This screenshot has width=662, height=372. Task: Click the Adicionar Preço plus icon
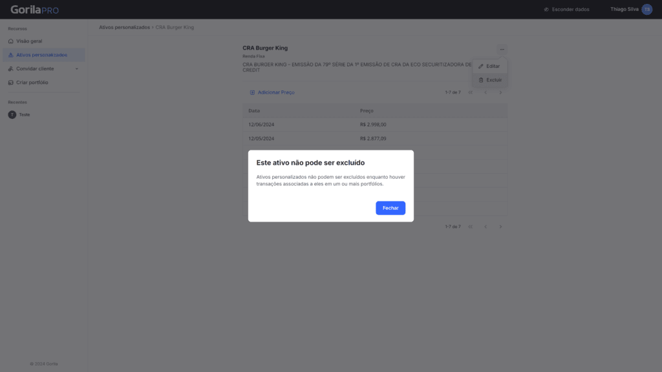[x=252, y=92]
